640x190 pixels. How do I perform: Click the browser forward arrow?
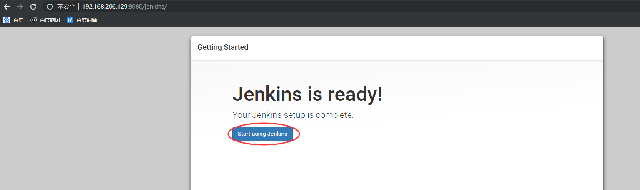(x=20, y=7)
